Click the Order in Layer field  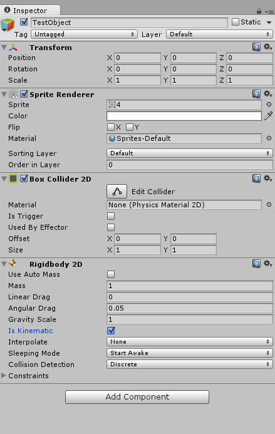(190, 165)
